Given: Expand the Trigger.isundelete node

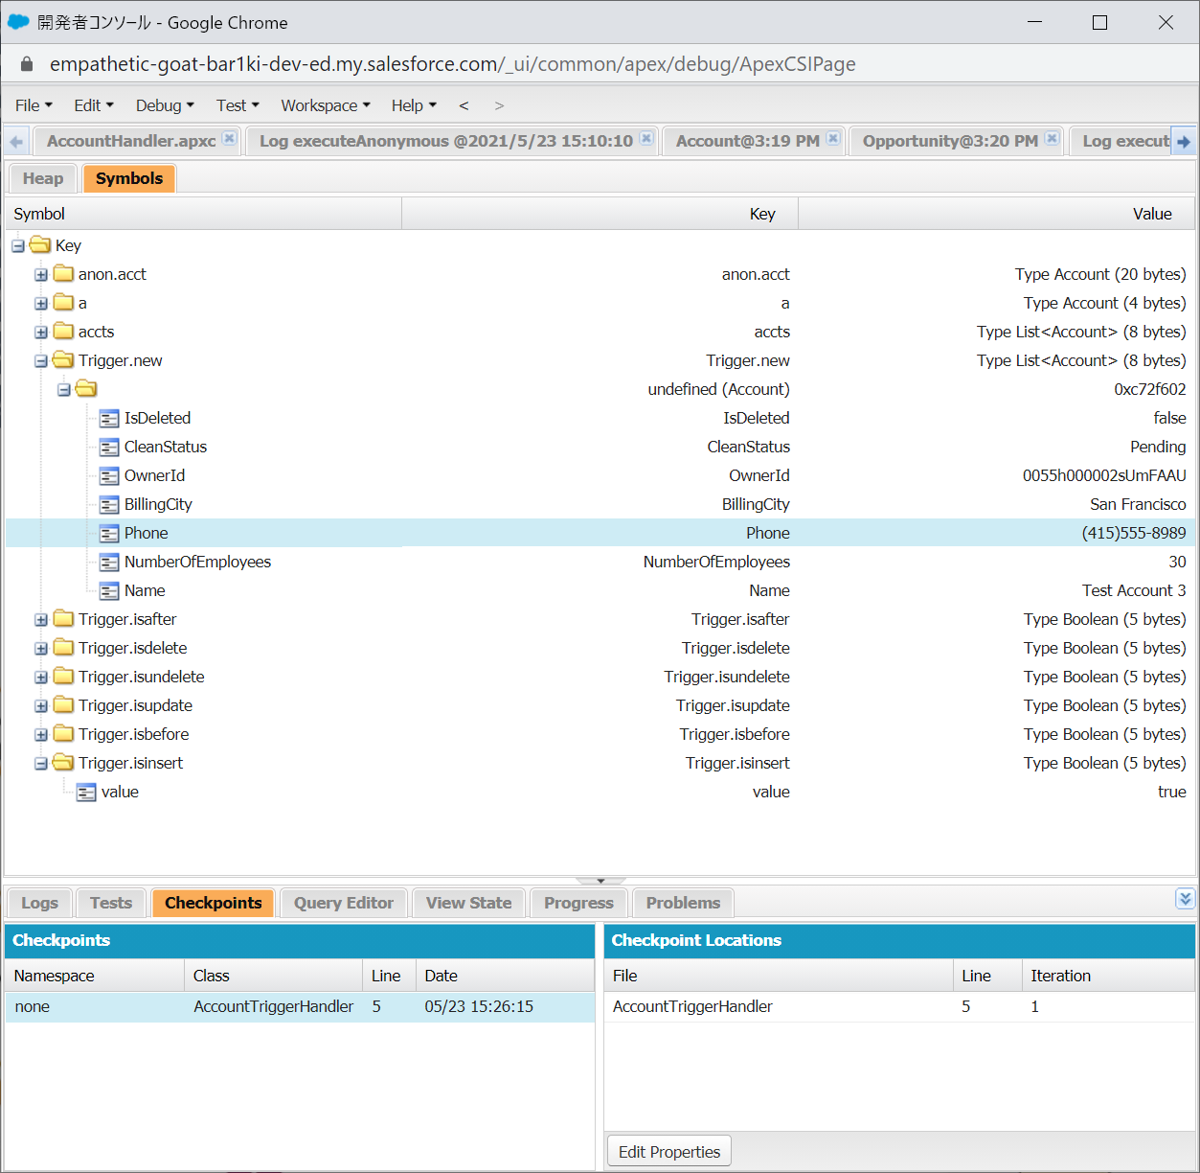Looking at the screenshot, I should click(x=41, y=678).
